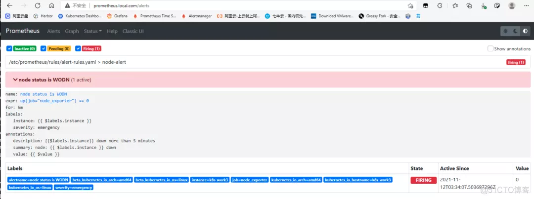Go back to the previous page
The image size is (534, 199).
click(x=9, y=6)
